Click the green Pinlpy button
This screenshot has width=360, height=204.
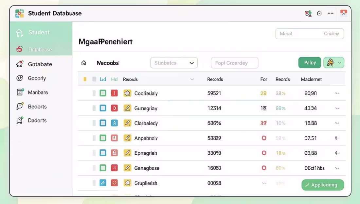(x=310, y=63)
